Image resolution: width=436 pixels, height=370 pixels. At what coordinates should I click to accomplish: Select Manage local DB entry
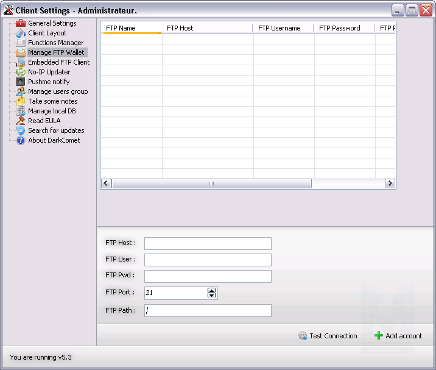(52, 111)
